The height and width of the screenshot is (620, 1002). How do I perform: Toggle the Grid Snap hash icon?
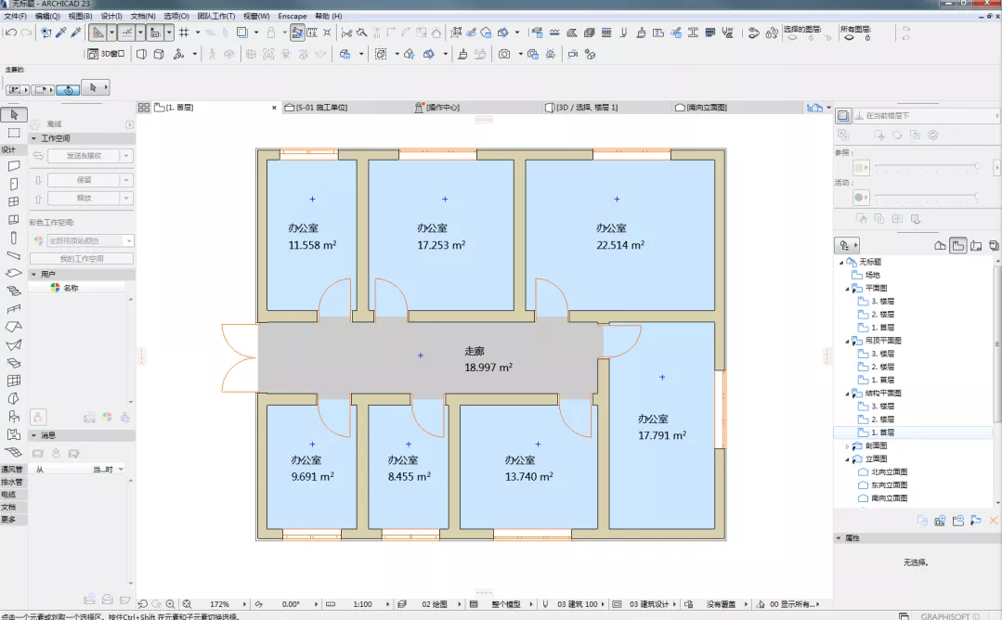point(184,32)
